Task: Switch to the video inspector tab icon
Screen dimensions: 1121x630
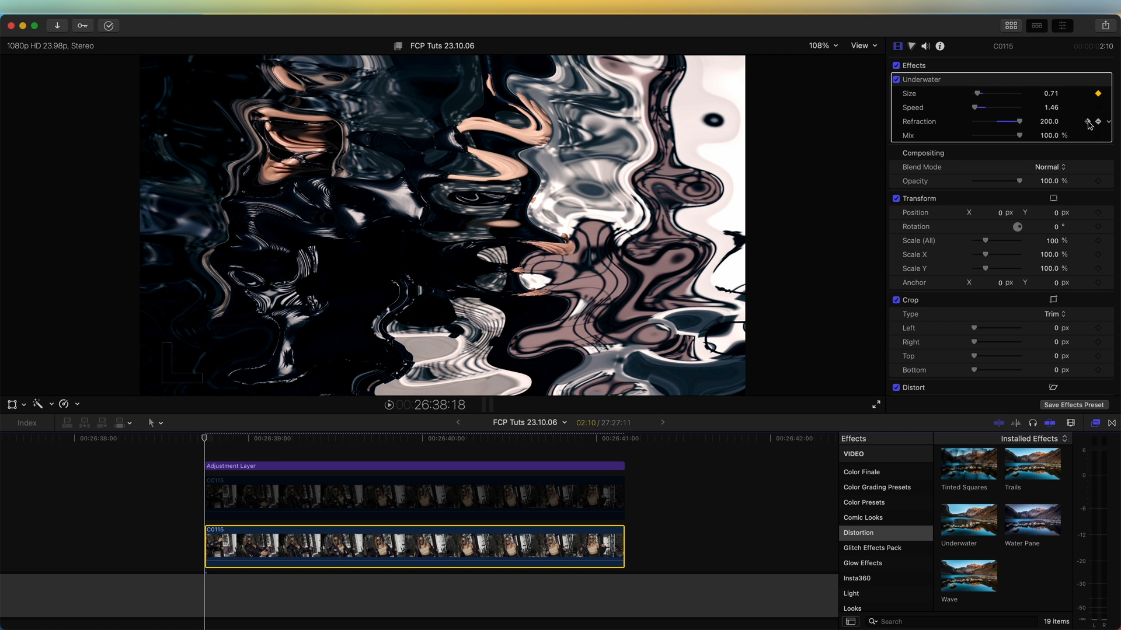Action: (x=898, y=46)
